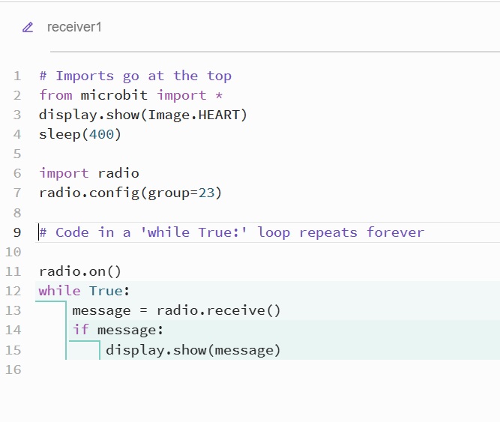500x422 pixels.
Task: Click line number 1 in gutter
Action: pyautogui.click(x=17, y=76)
